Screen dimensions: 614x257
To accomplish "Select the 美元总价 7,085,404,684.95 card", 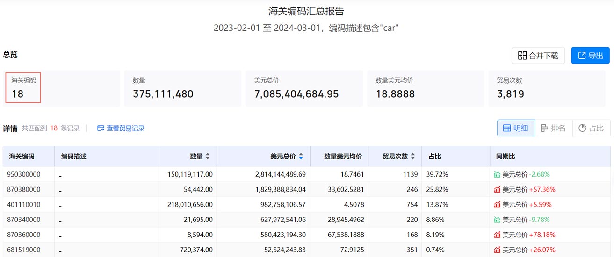I will tap(304, 89).
